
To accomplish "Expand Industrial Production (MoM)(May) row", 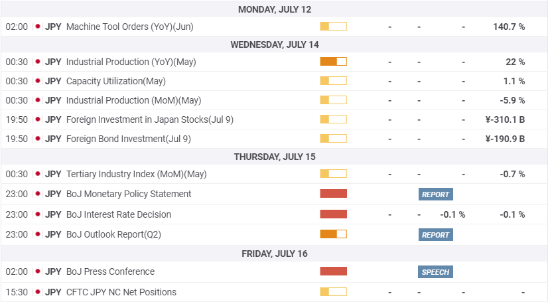I will [133, 100].
